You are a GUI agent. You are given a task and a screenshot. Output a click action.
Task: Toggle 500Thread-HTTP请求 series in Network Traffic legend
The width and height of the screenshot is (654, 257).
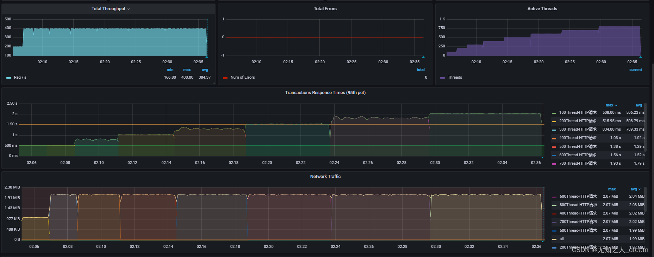[578, 231]
